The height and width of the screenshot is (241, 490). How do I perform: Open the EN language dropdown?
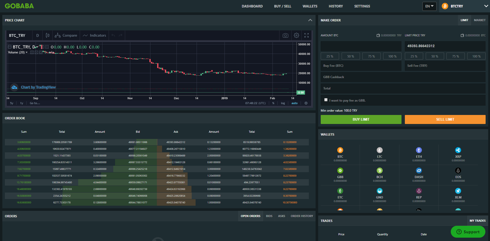click(x=429, y=6)
